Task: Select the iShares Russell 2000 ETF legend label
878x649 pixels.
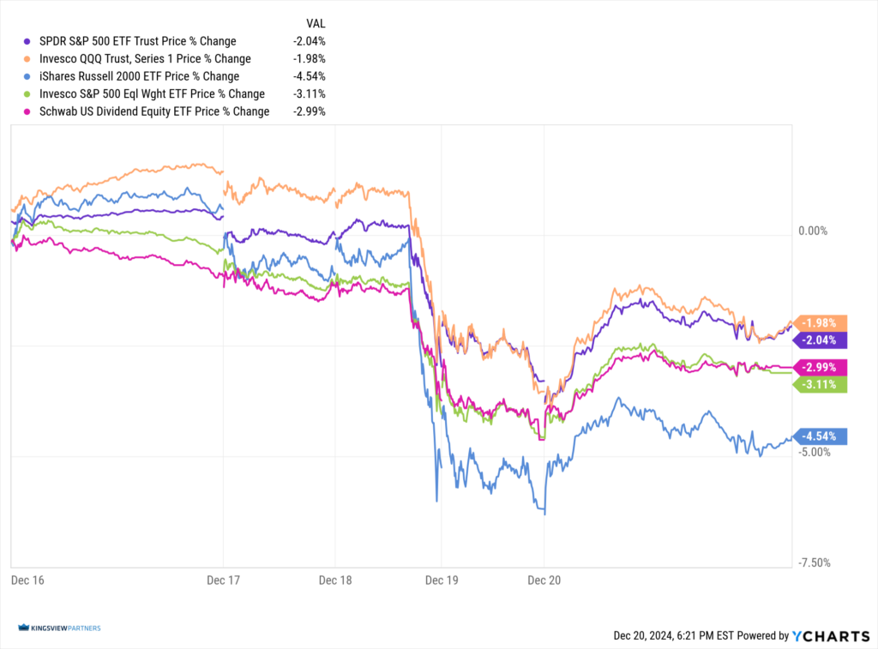Action: pos(129,76)
